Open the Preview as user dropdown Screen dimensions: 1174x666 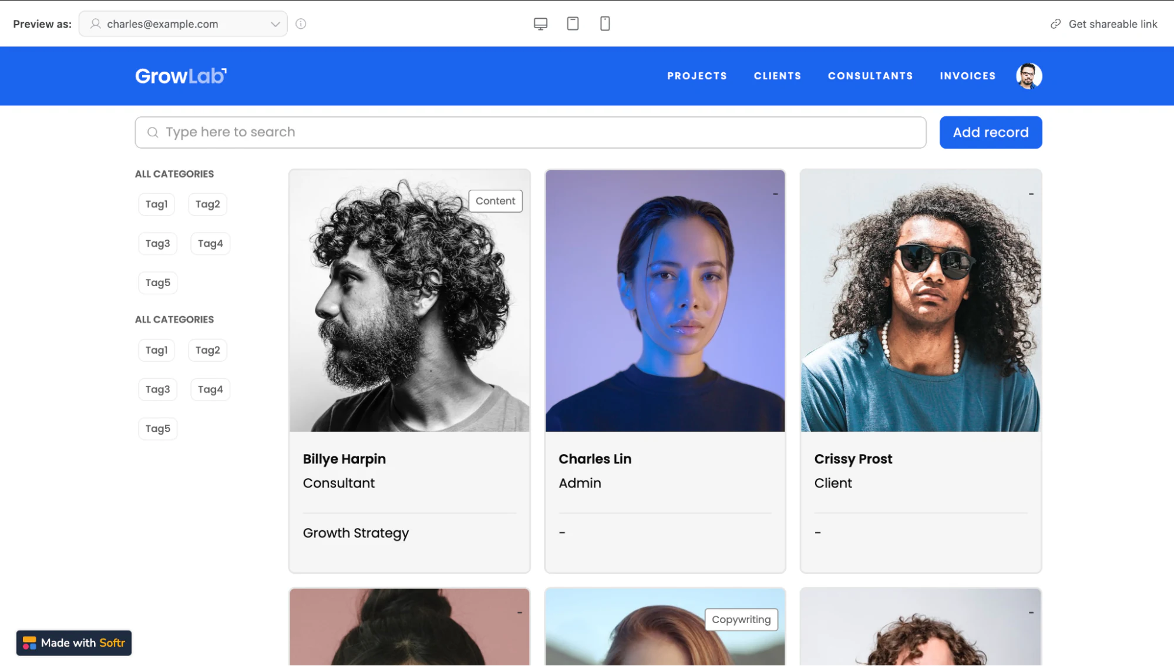tap(183, 24)
